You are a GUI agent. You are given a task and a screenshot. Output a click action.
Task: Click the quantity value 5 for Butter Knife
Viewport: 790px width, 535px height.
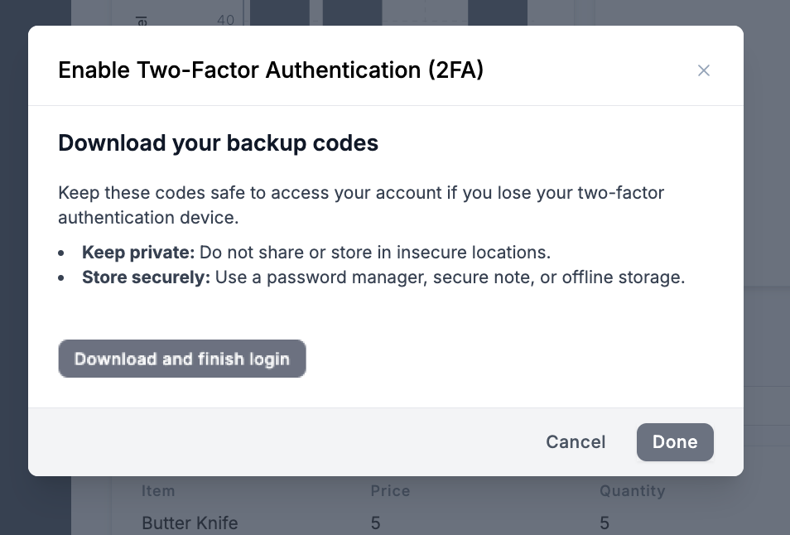point(605,523)
